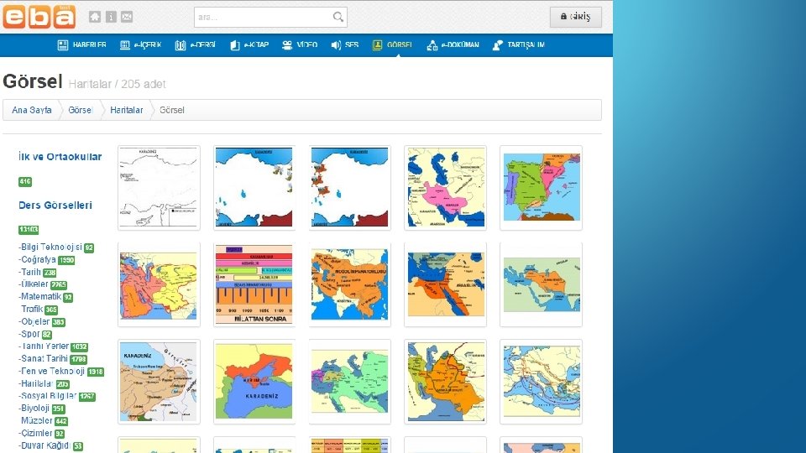Select Tarihi Yerler category
The width and height of the screenshot is (806, 453).
[44, 346]
